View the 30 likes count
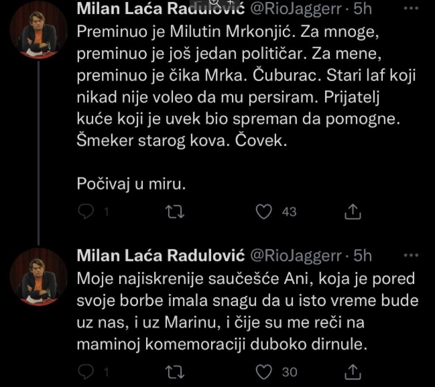 point(289,372)
